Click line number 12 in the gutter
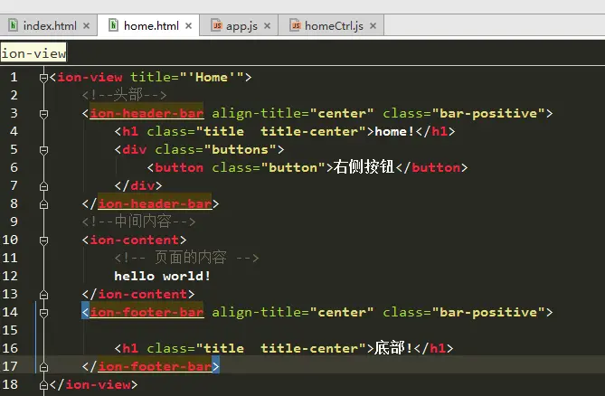Image resolution: width=605 pixels, height=396 pixels. [x=10, y=276]
